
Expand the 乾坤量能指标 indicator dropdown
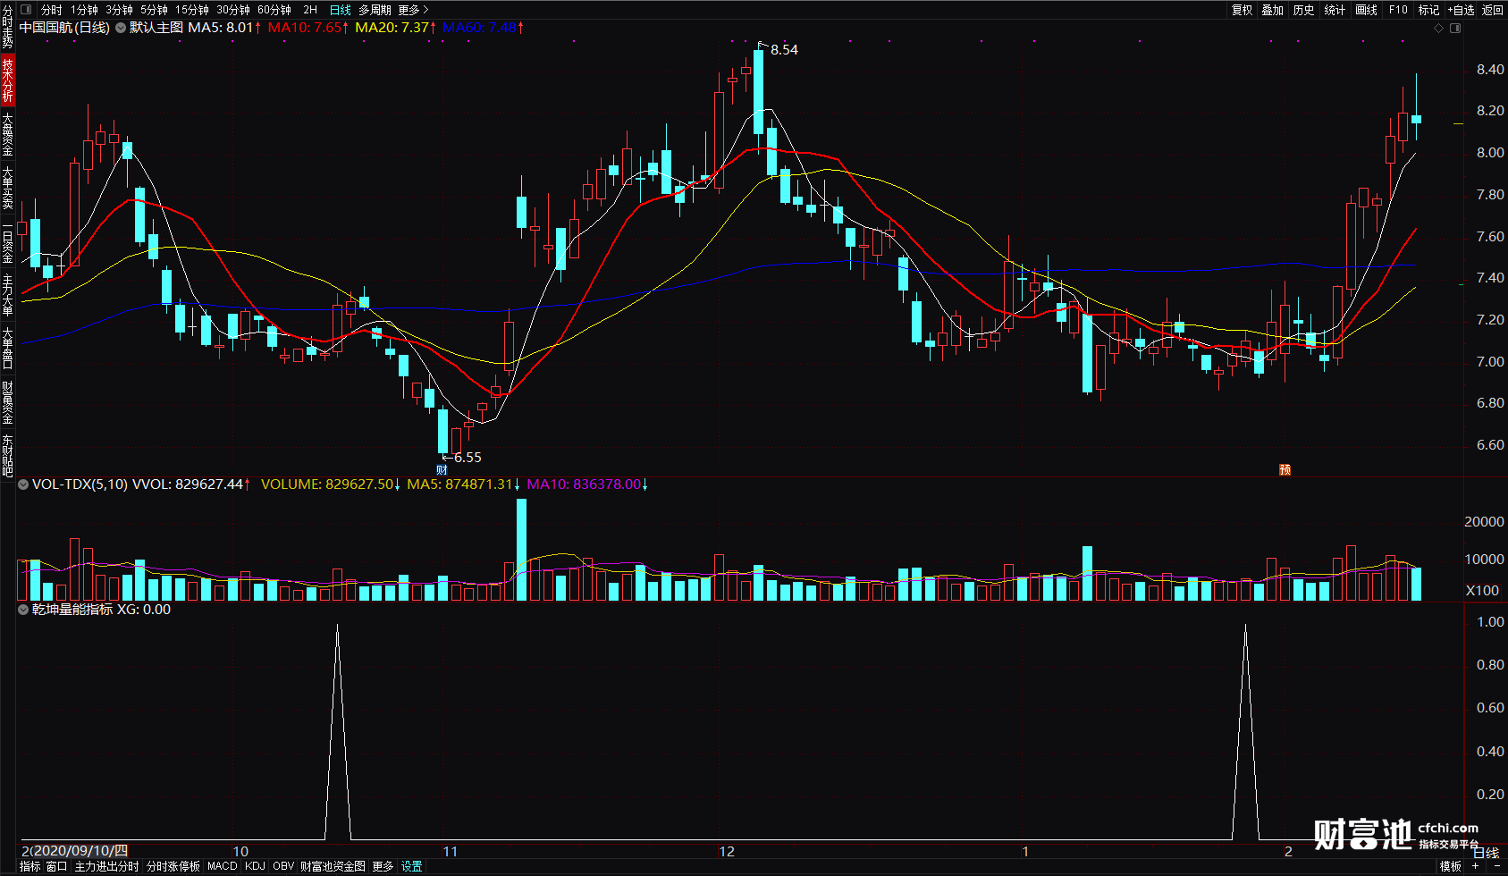[x=23, y=610]
